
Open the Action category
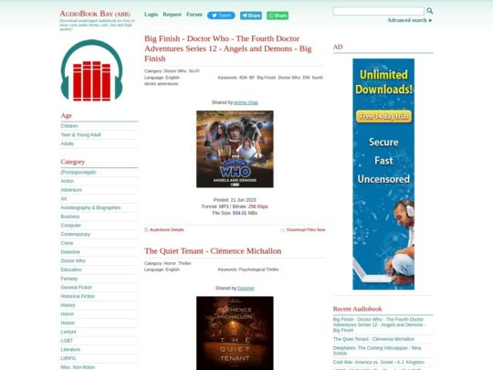coord(68,181)
